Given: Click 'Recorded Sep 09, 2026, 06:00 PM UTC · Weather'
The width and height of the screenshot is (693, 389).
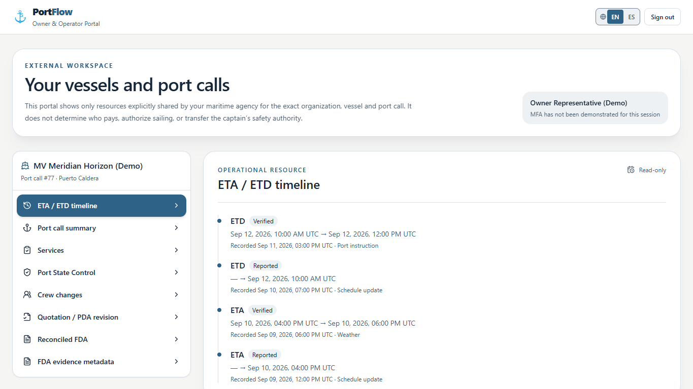Looking at the screenshot, I should [x=295, y=335].
